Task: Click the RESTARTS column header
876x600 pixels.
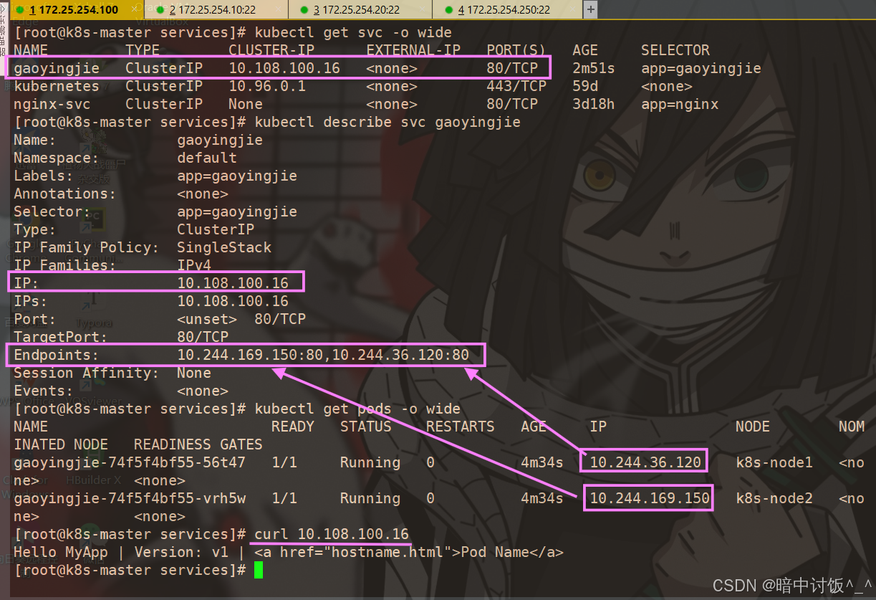Action: click(461, 427)
